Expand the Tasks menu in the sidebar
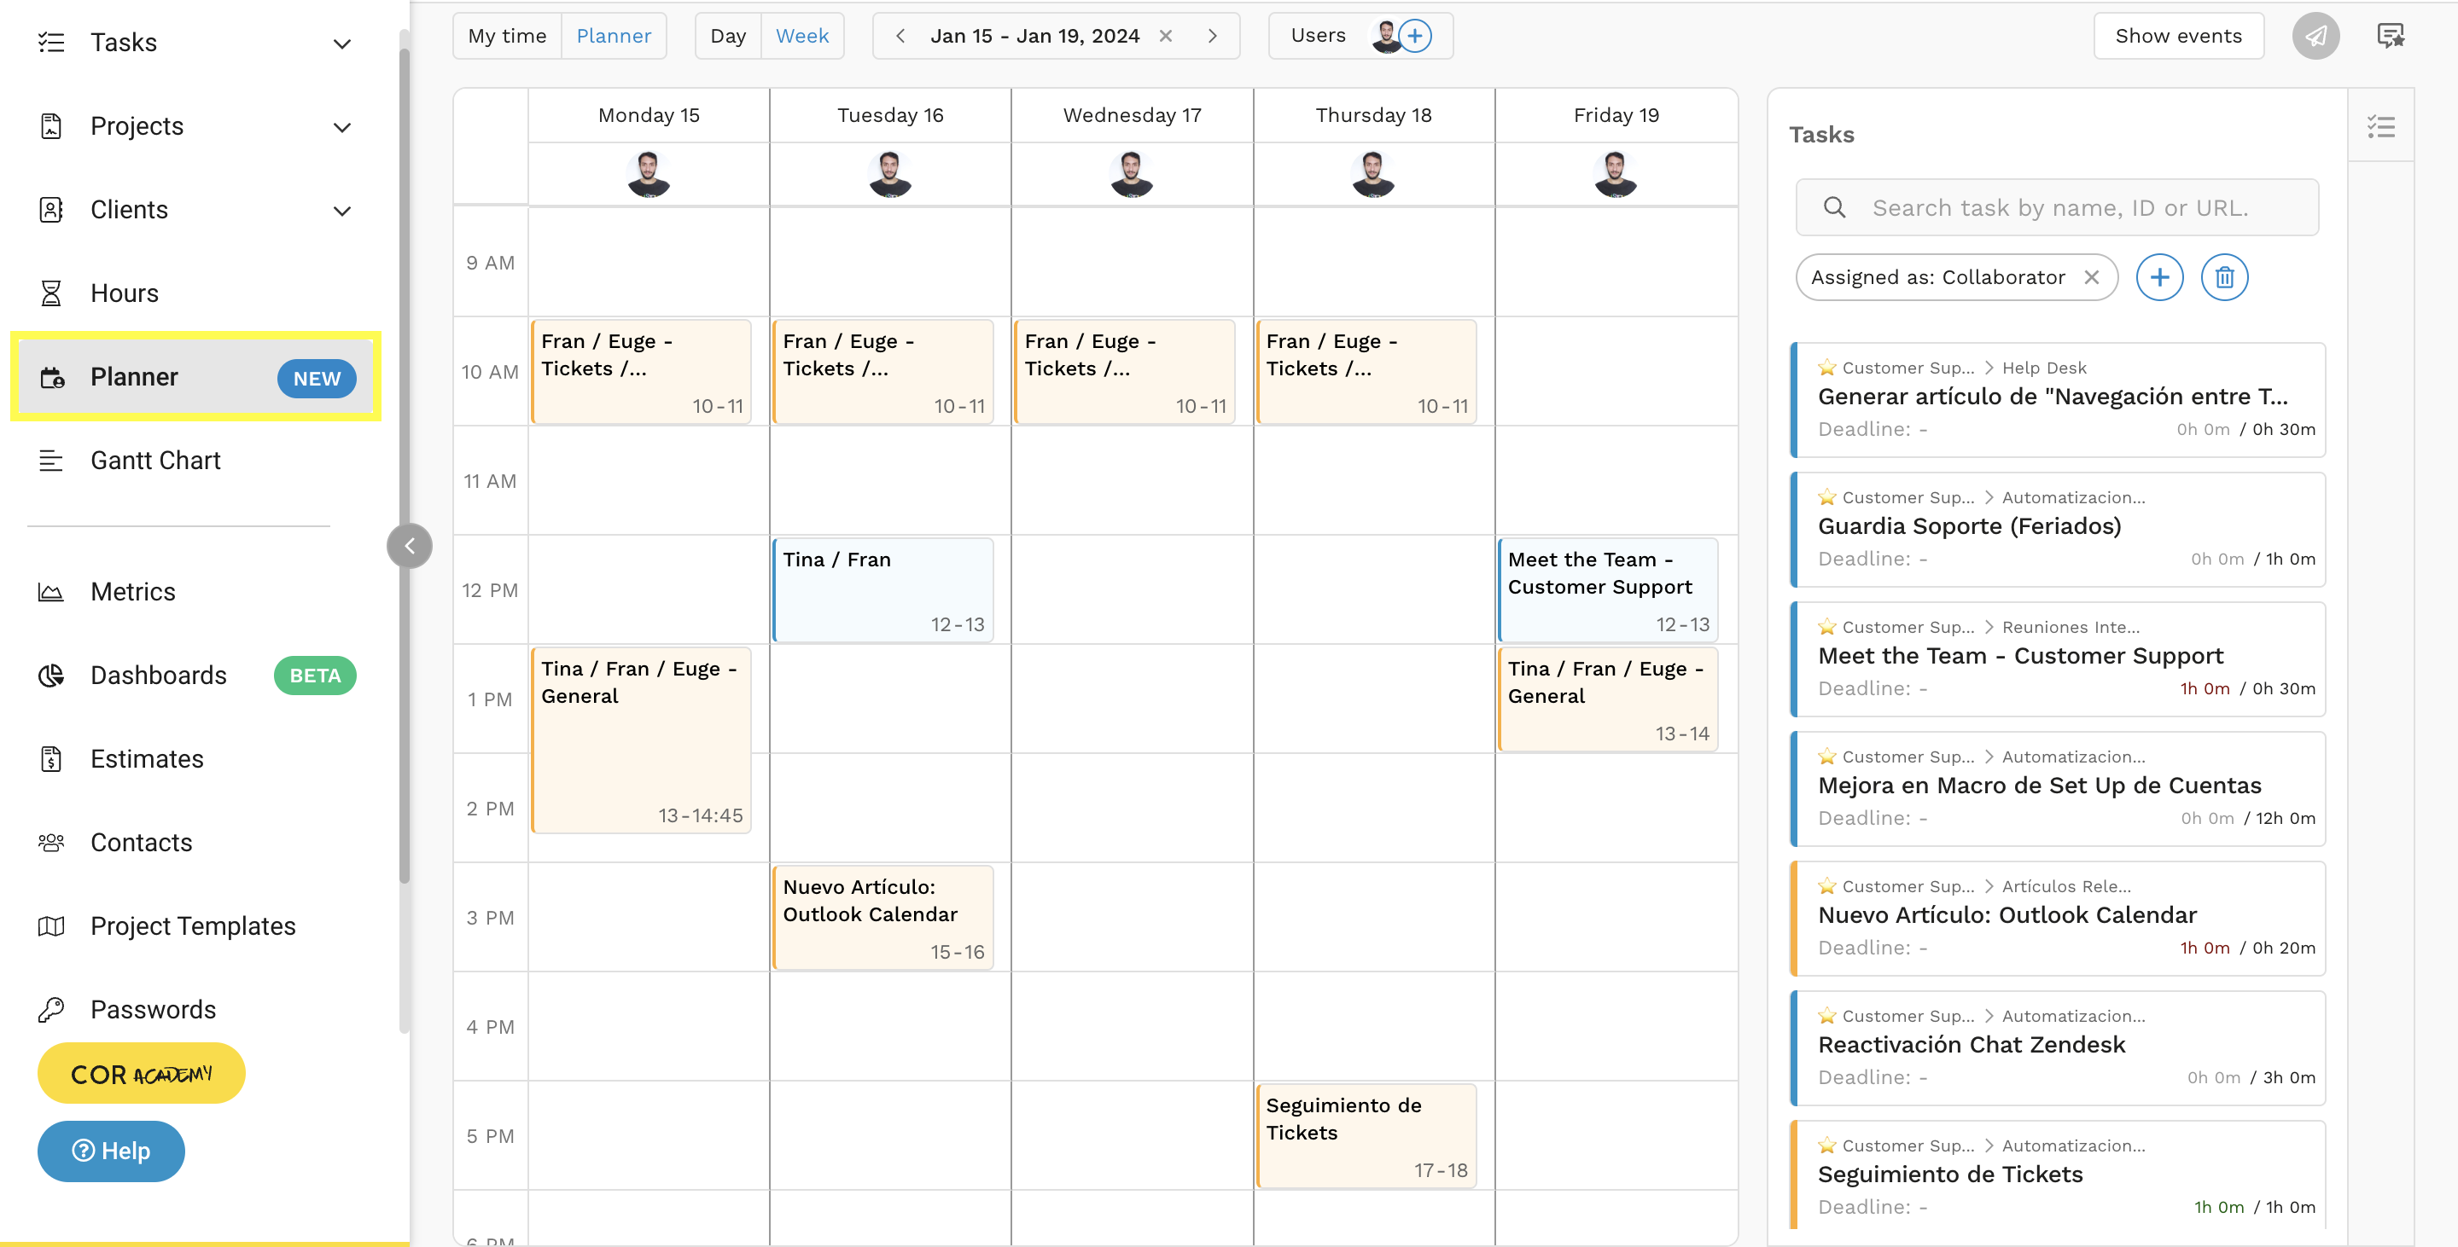2458x1247 pixels. [341, 43]
